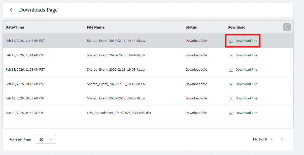Click the Jun 18, 2025 date cell
The width and height of the screenshot is (304, 155).
(x=24, y=113)
